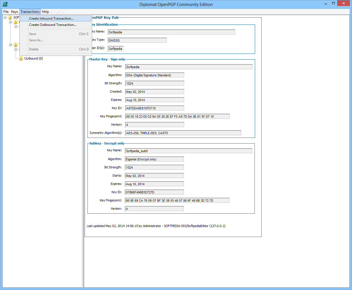Click the disabled Save As... entry

(56, 40)
